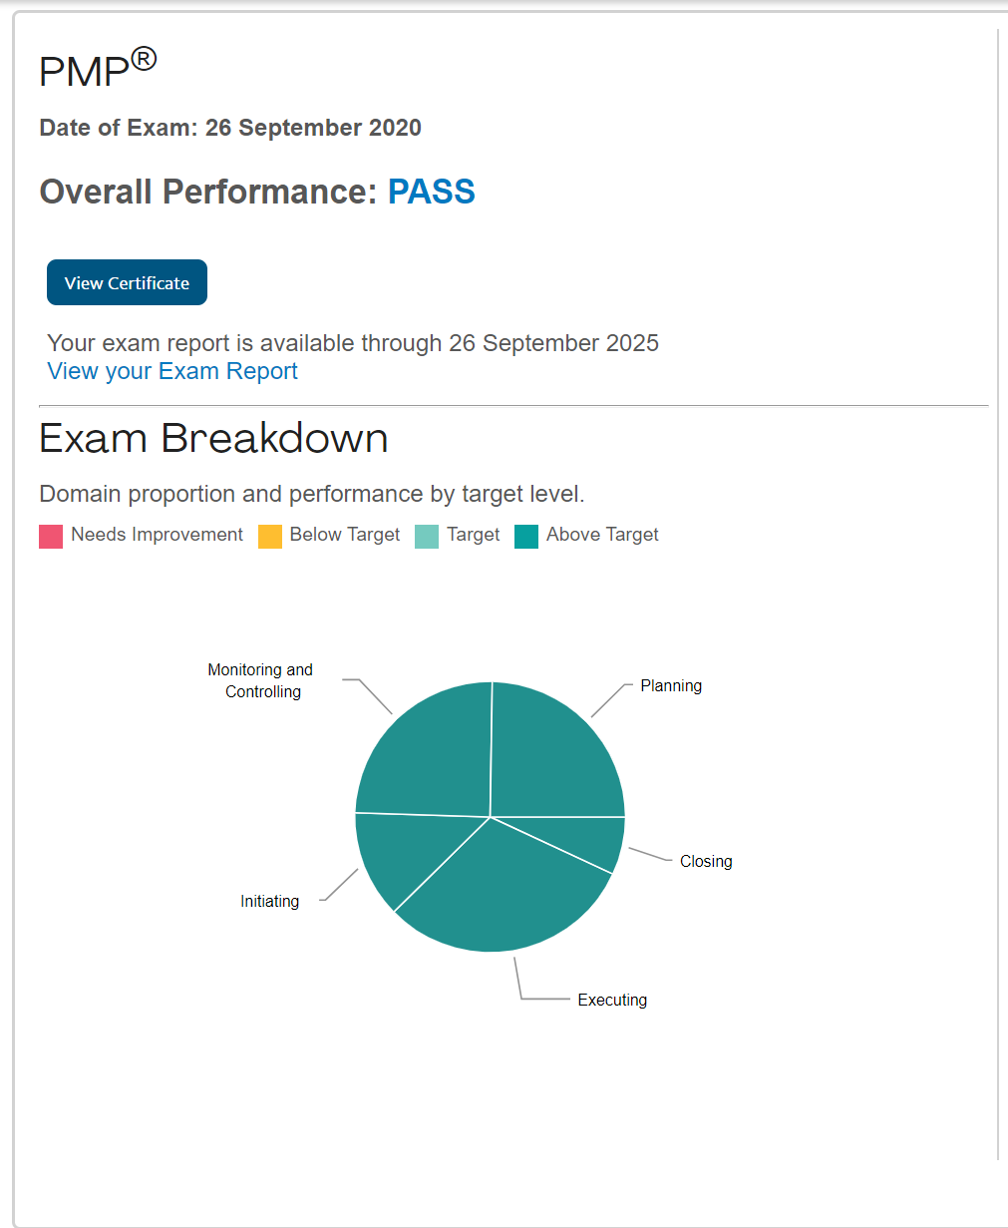
Task: Click the vertical scrollbar on the right
Action: [998, 595]
